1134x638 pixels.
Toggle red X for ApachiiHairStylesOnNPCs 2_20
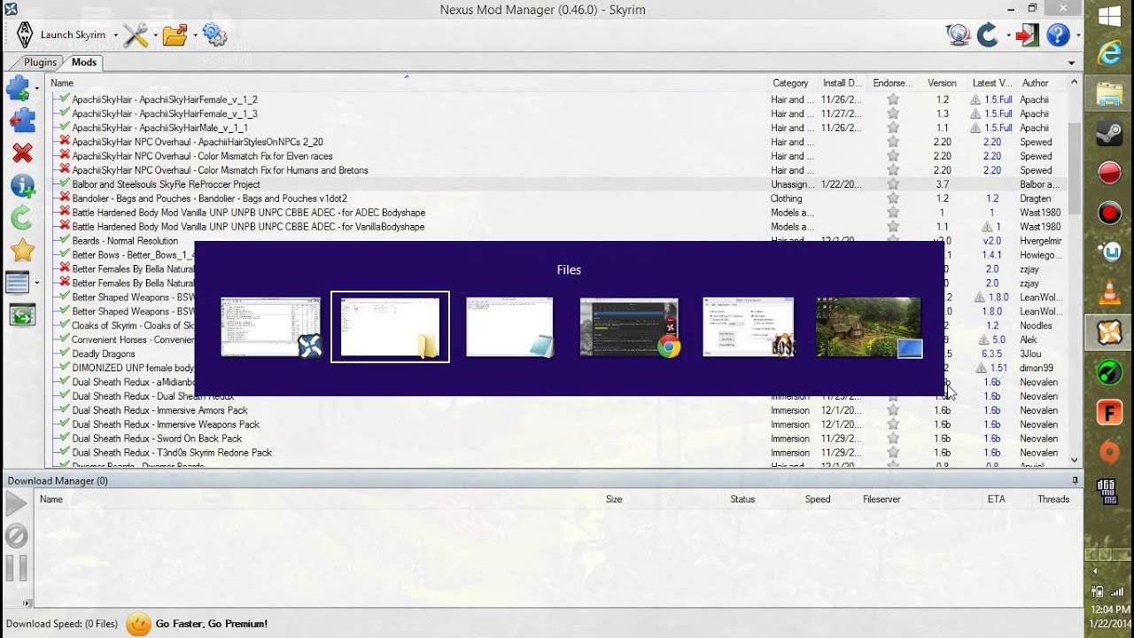point(65,142)
